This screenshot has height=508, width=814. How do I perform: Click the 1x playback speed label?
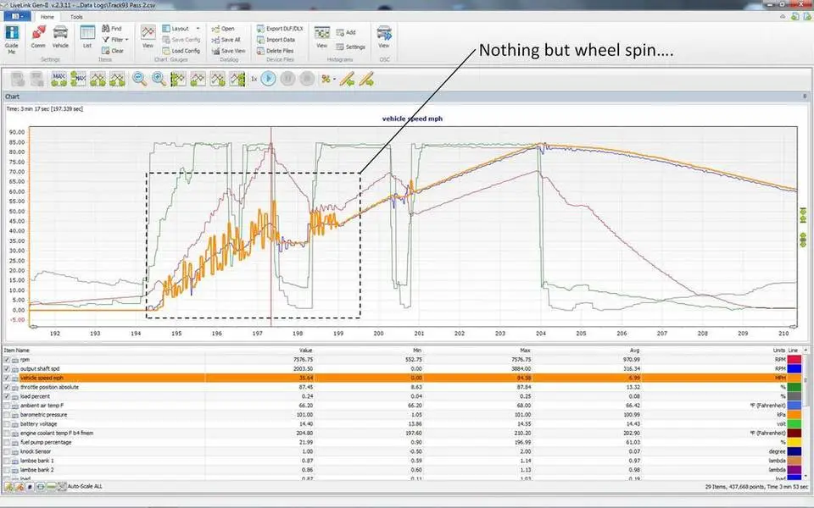point(254,79)
